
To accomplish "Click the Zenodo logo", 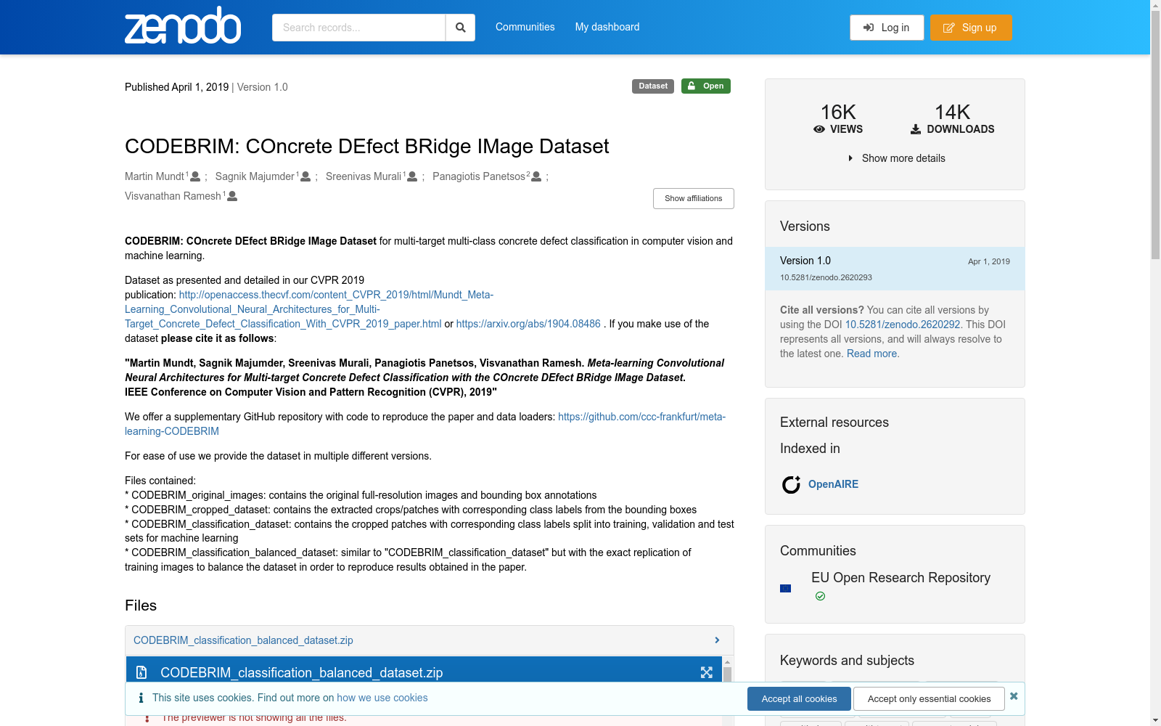I will 183,25.
